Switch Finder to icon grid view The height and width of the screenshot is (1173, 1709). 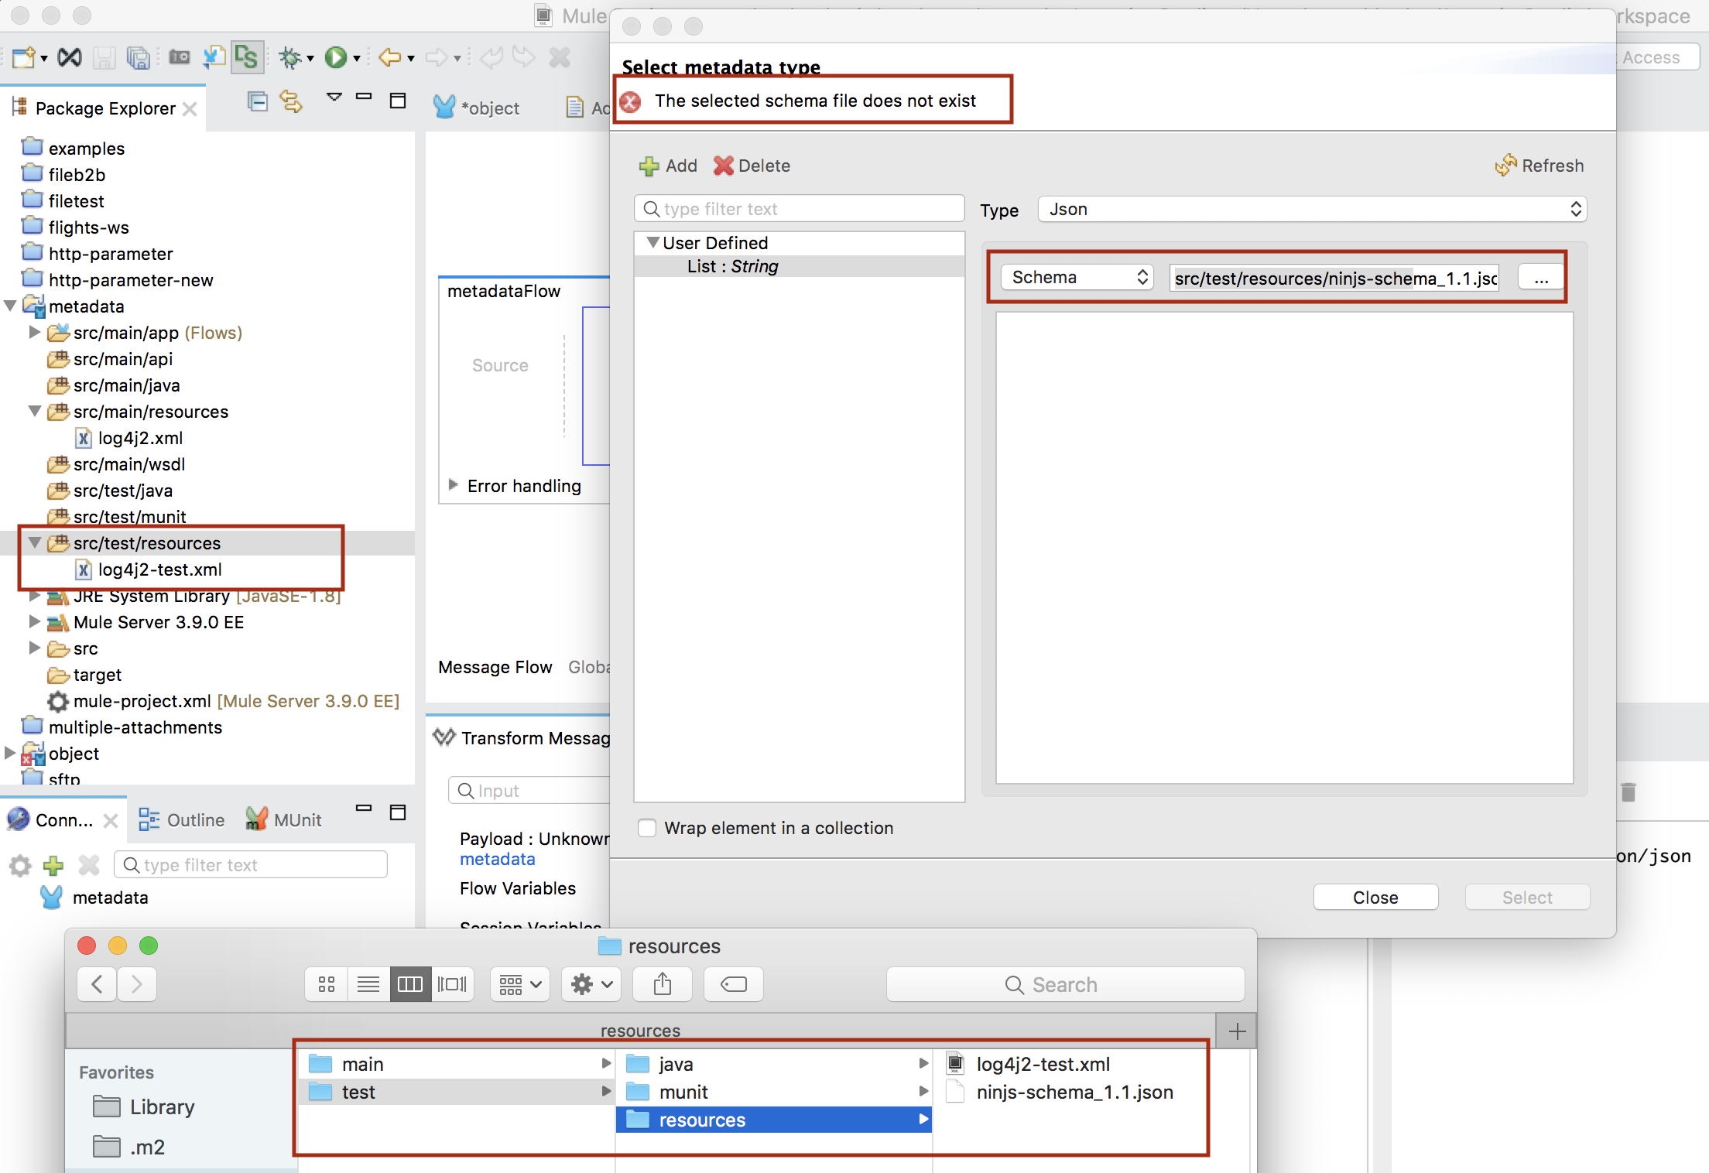326,984
